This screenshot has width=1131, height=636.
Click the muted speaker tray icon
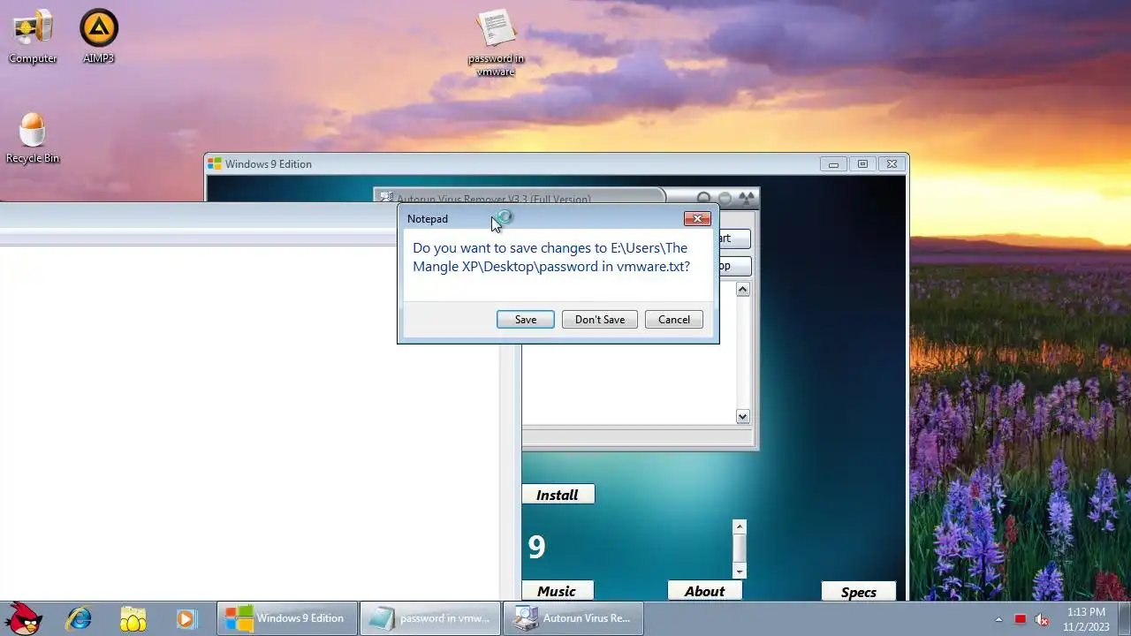tap(1041, 619)
